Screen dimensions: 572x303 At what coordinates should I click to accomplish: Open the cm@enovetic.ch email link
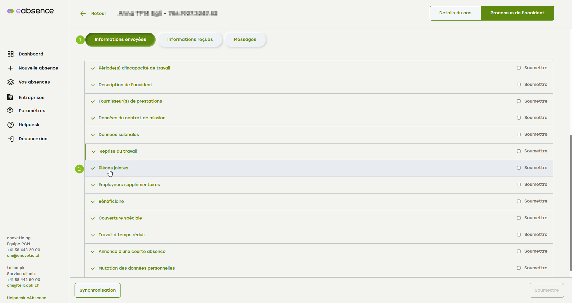(23, 256)
